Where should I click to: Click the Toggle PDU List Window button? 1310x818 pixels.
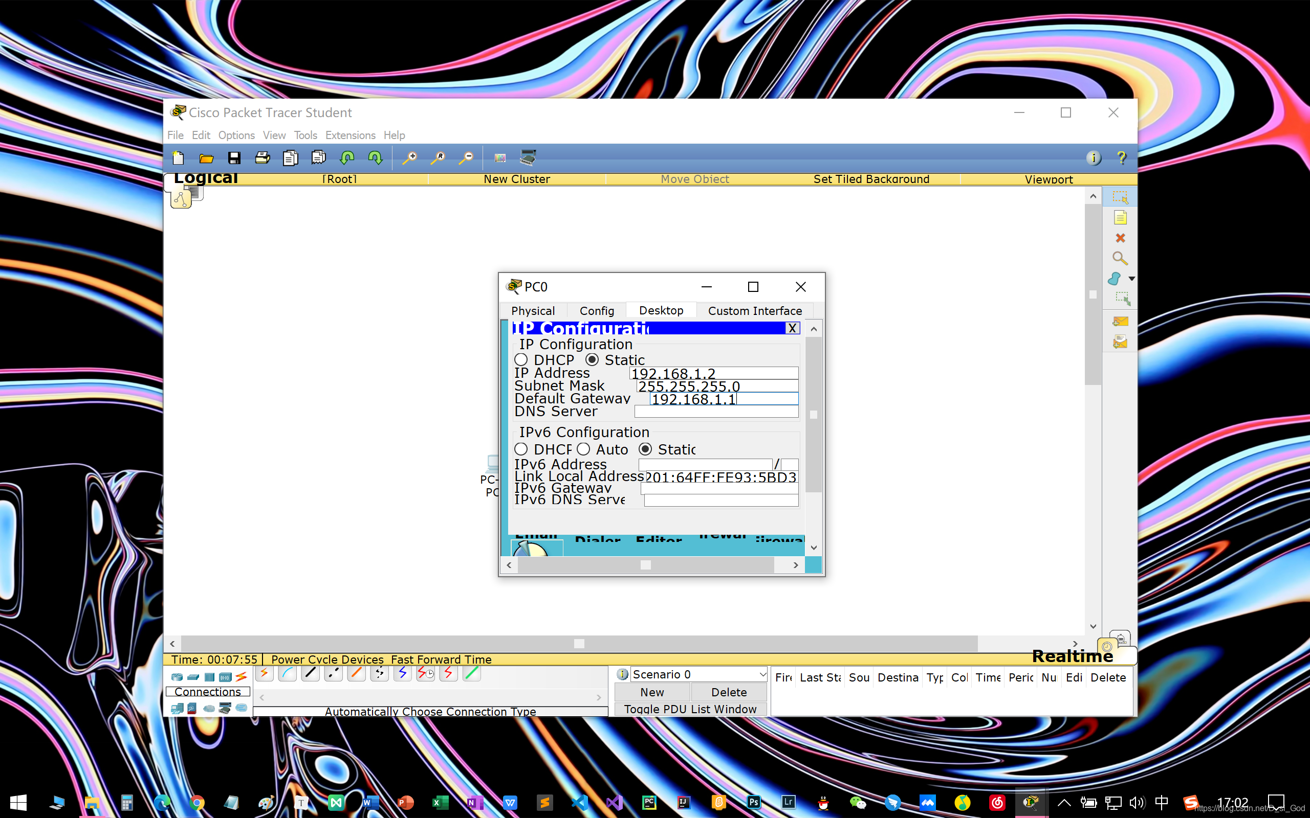[690, 709]
